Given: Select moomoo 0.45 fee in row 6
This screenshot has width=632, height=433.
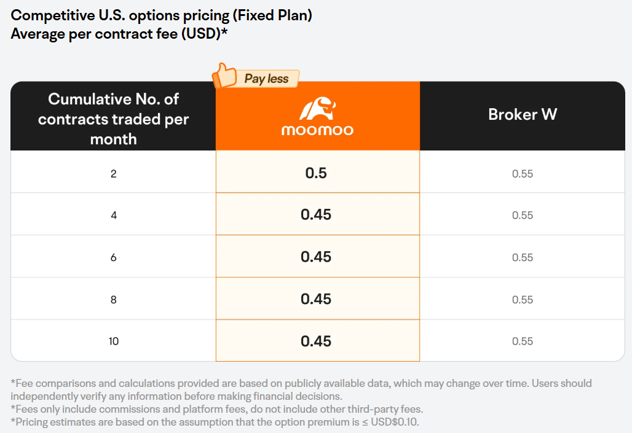Looking at the screenshot, I should point(316,257).
